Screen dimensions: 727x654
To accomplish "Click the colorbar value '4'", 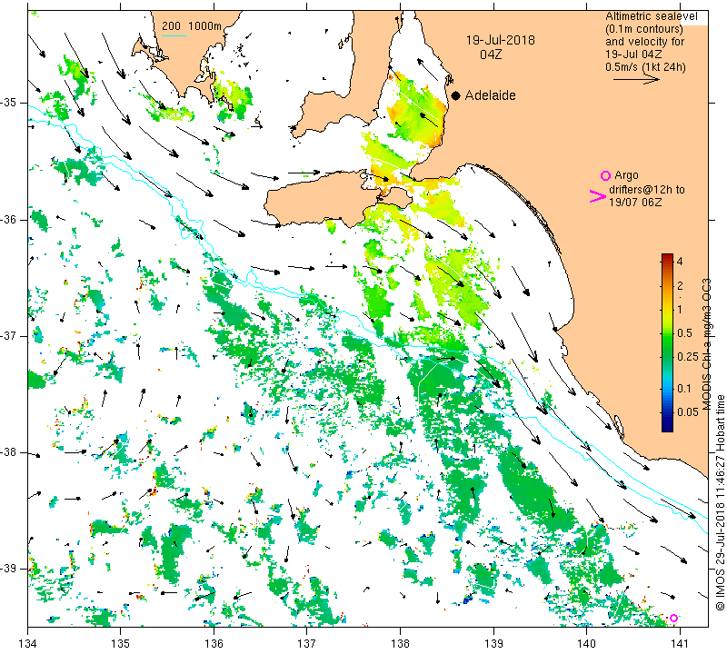I will (680, 262).
